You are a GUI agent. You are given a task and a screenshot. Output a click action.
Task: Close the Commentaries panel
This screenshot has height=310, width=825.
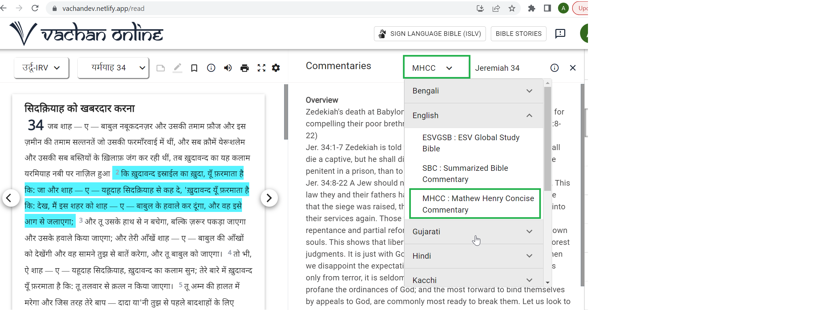(573, 68)
